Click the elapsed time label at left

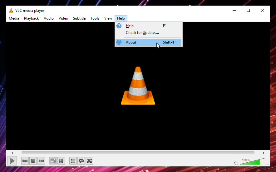click(12, 153)
